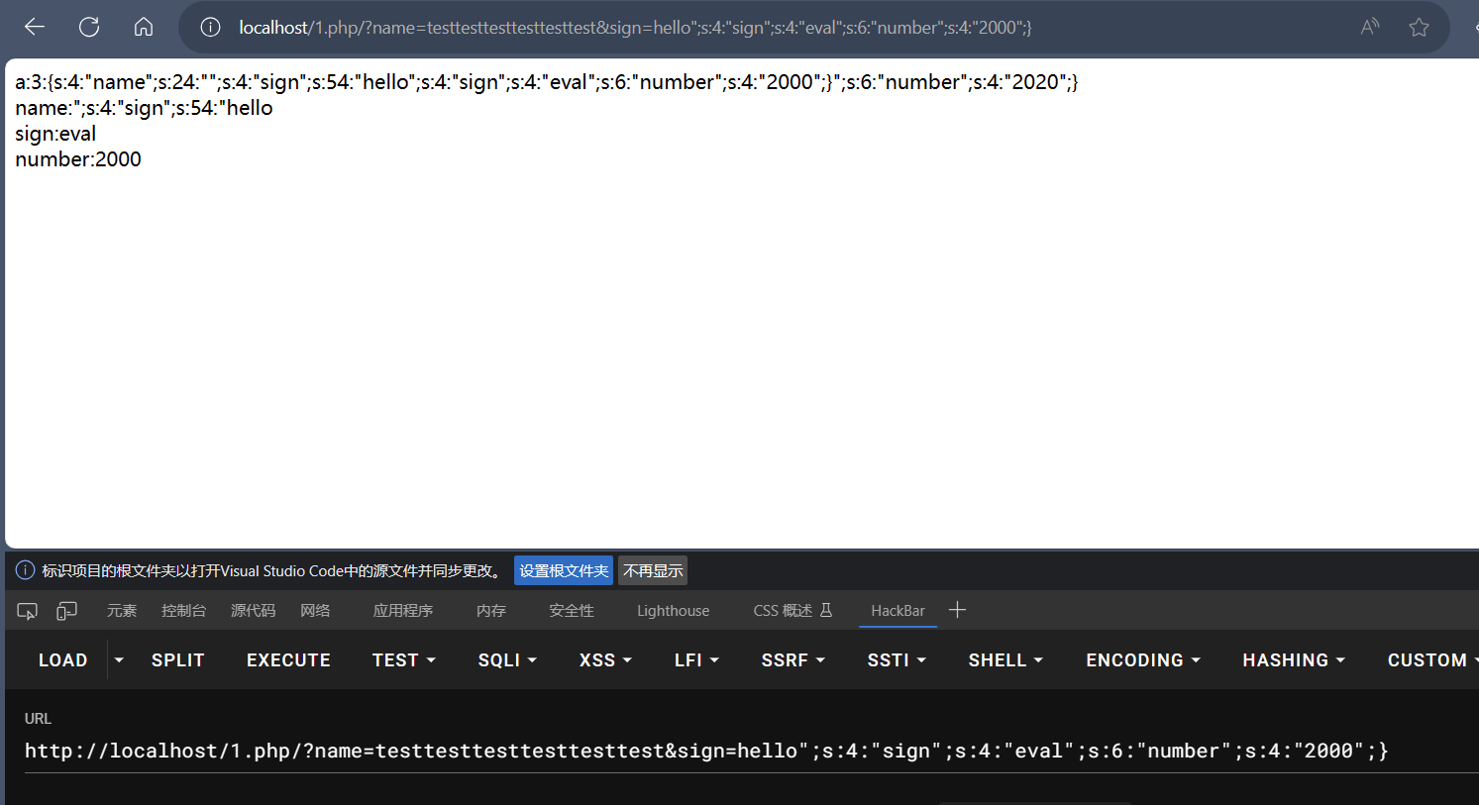Open the 应用程序 tab
The height and width of the screenshot is (805, 1479).
403,611
